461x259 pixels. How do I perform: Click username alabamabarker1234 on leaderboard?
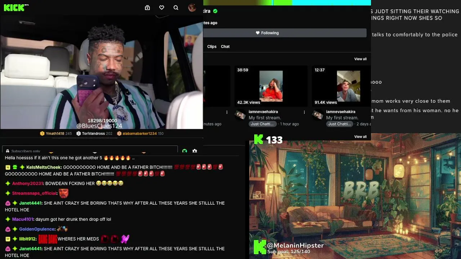coord(139,133)
